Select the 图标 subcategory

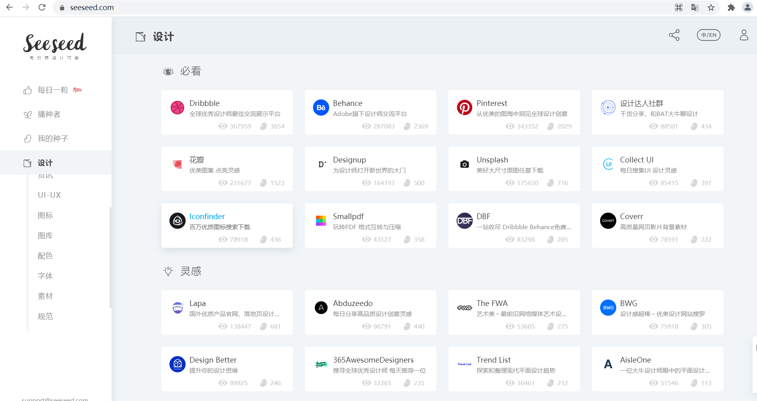(45, 215)
